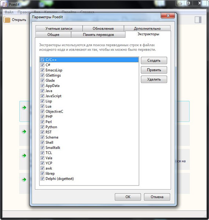Select the RST row text

pos(48,132)
